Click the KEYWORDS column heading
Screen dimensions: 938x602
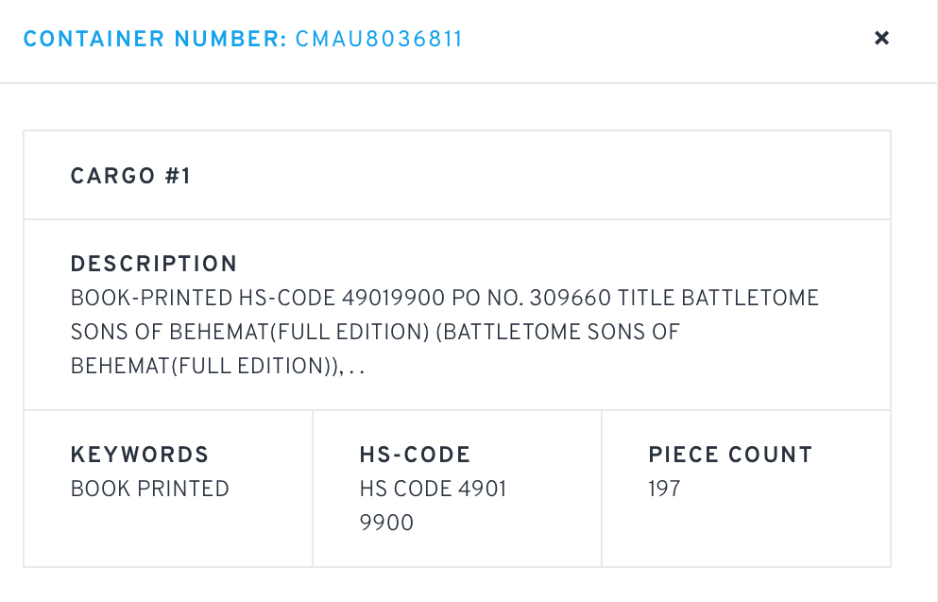[140, 455]
